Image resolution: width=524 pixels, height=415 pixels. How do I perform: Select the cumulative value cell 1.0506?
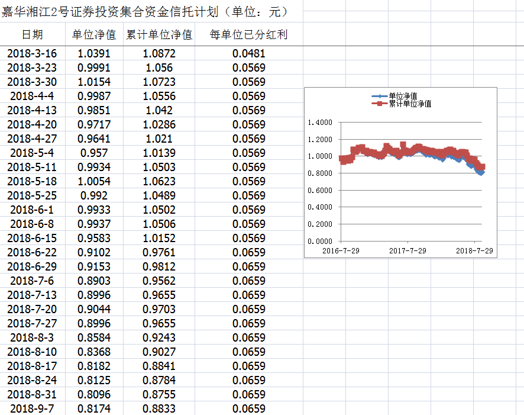tap(159, 224)
